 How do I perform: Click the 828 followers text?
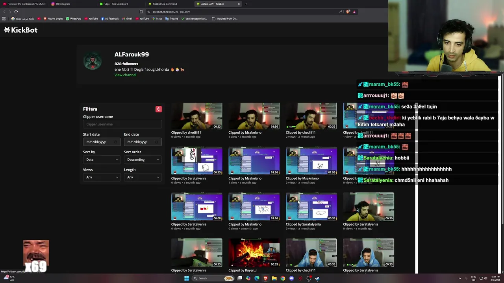(x=126, y=64)
